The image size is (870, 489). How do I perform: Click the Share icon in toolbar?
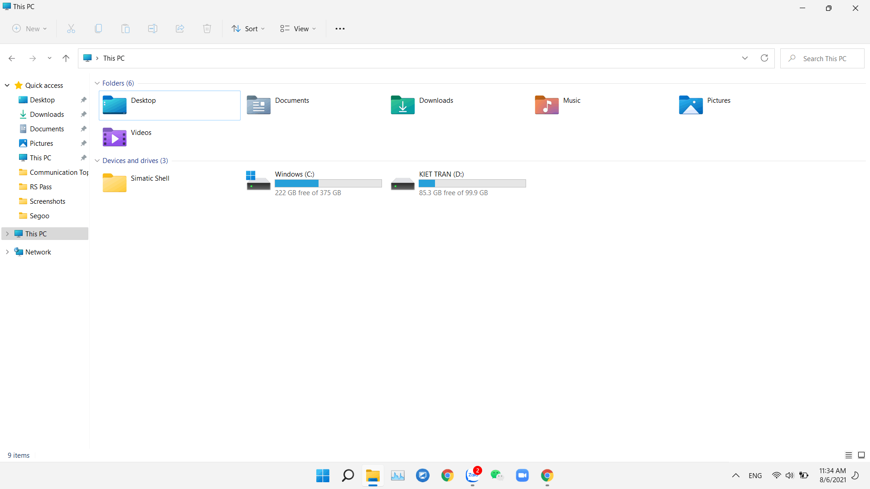click(180, 29)
